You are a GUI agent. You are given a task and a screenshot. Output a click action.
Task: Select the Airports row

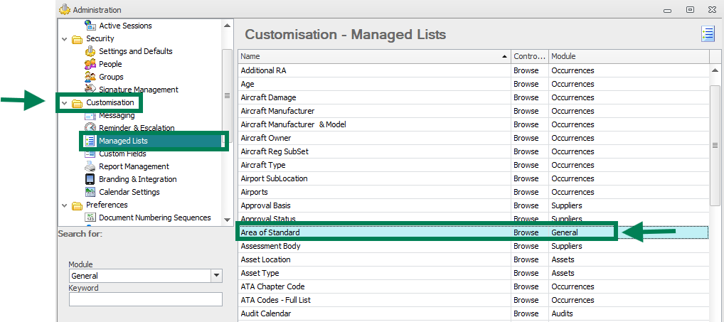coord(473,192)
